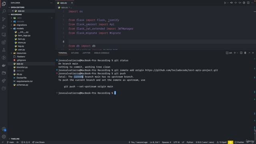
Task: Open the .flaskenv file
Action: click(21, 57)
